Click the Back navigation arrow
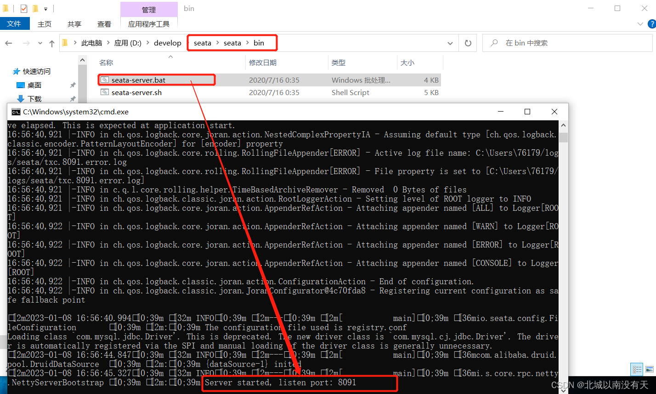This screenshot has height=394, width=656. point(9,43)
